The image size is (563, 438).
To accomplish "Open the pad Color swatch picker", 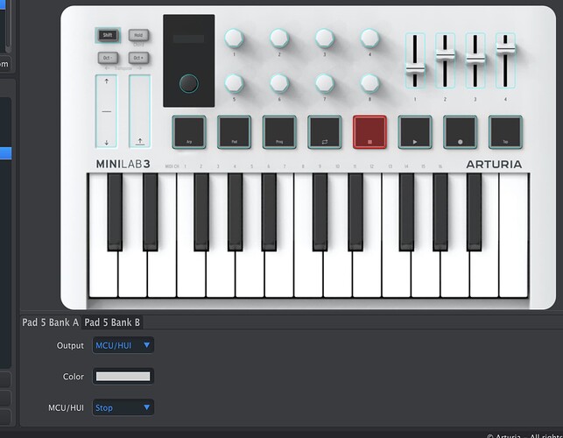I will point(123,377).
